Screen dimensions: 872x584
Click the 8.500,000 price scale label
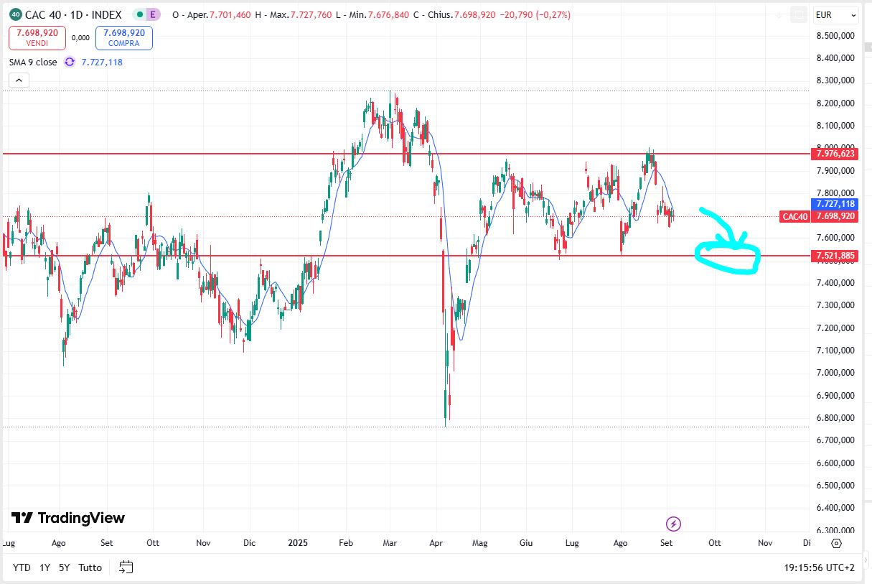(835, 36)
